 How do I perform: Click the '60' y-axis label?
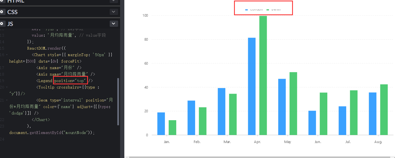point(146,63)
